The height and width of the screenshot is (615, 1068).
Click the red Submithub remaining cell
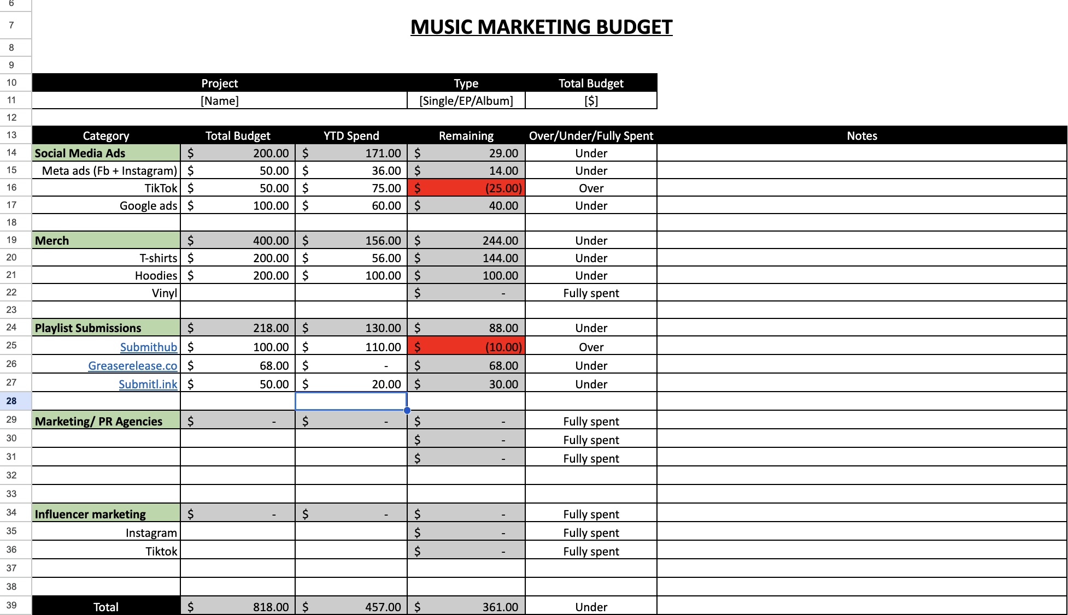466,347
